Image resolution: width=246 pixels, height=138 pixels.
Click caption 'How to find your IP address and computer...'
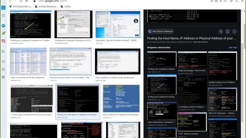(x=121, y=115)
